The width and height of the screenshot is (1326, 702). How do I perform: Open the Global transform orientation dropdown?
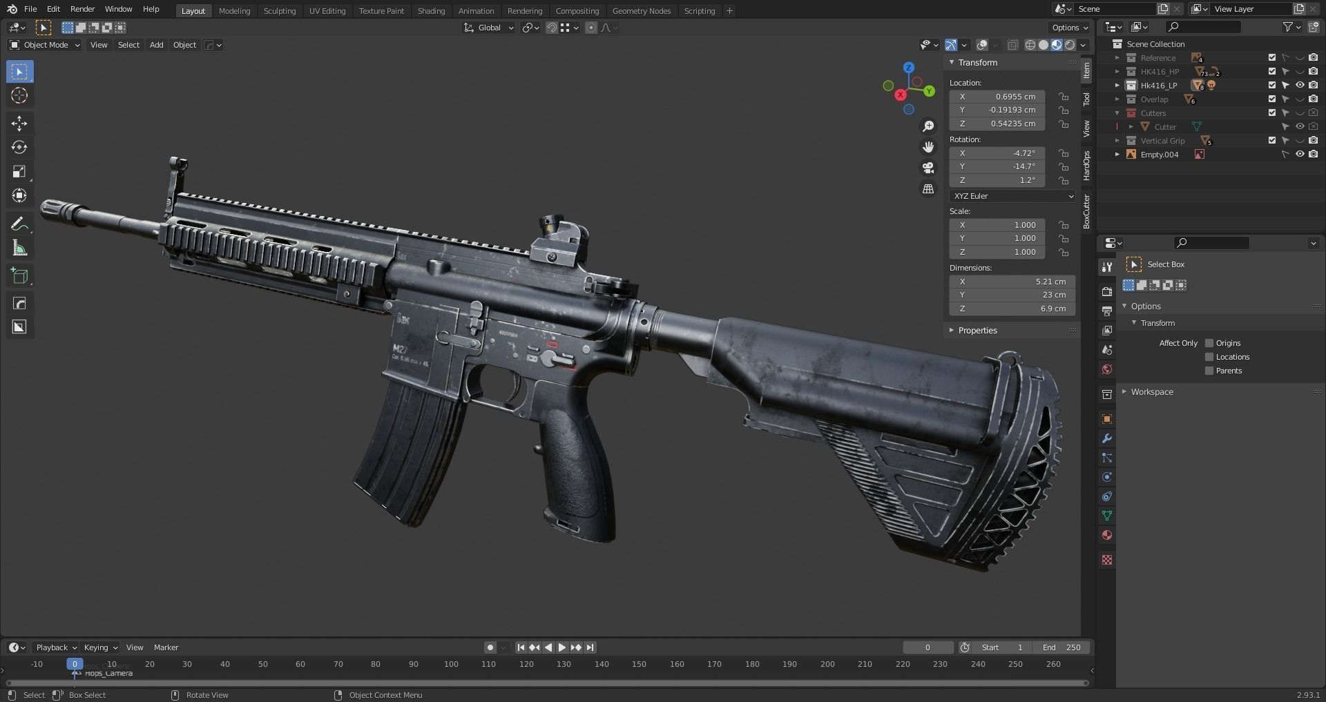click(x=489, y=28)
